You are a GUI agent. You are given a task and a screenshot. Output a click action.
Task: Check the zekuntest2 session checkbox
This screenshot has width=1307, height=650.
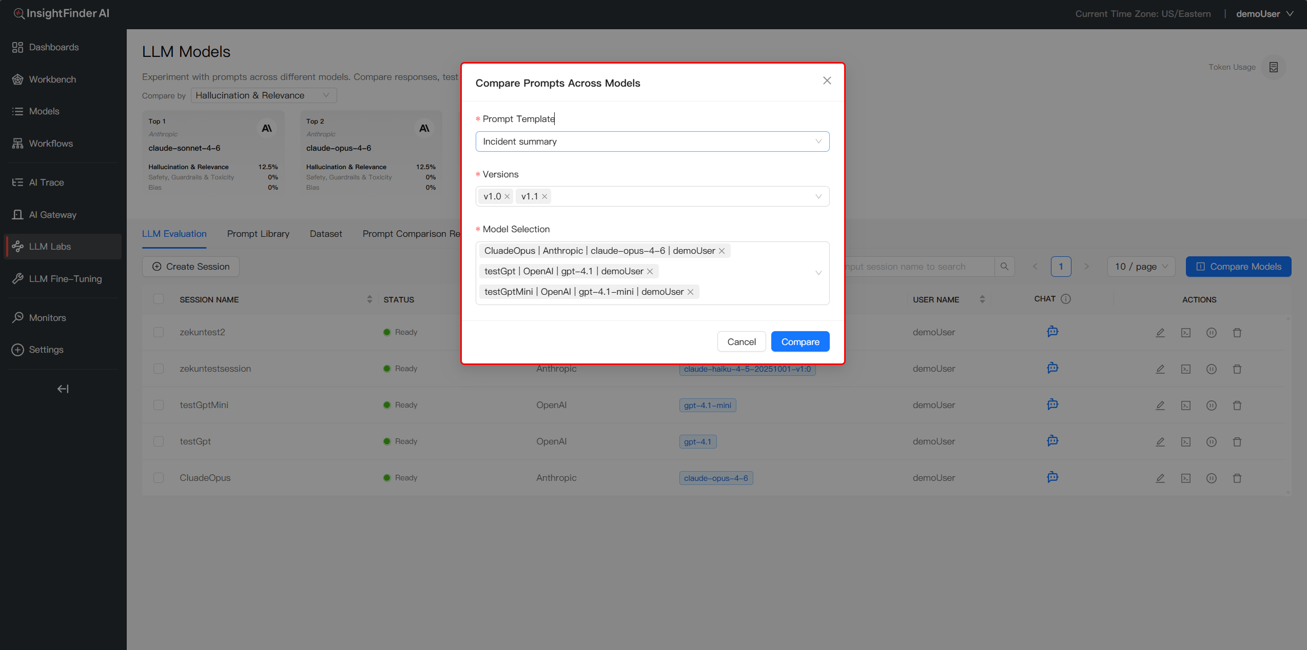[159, 332]
